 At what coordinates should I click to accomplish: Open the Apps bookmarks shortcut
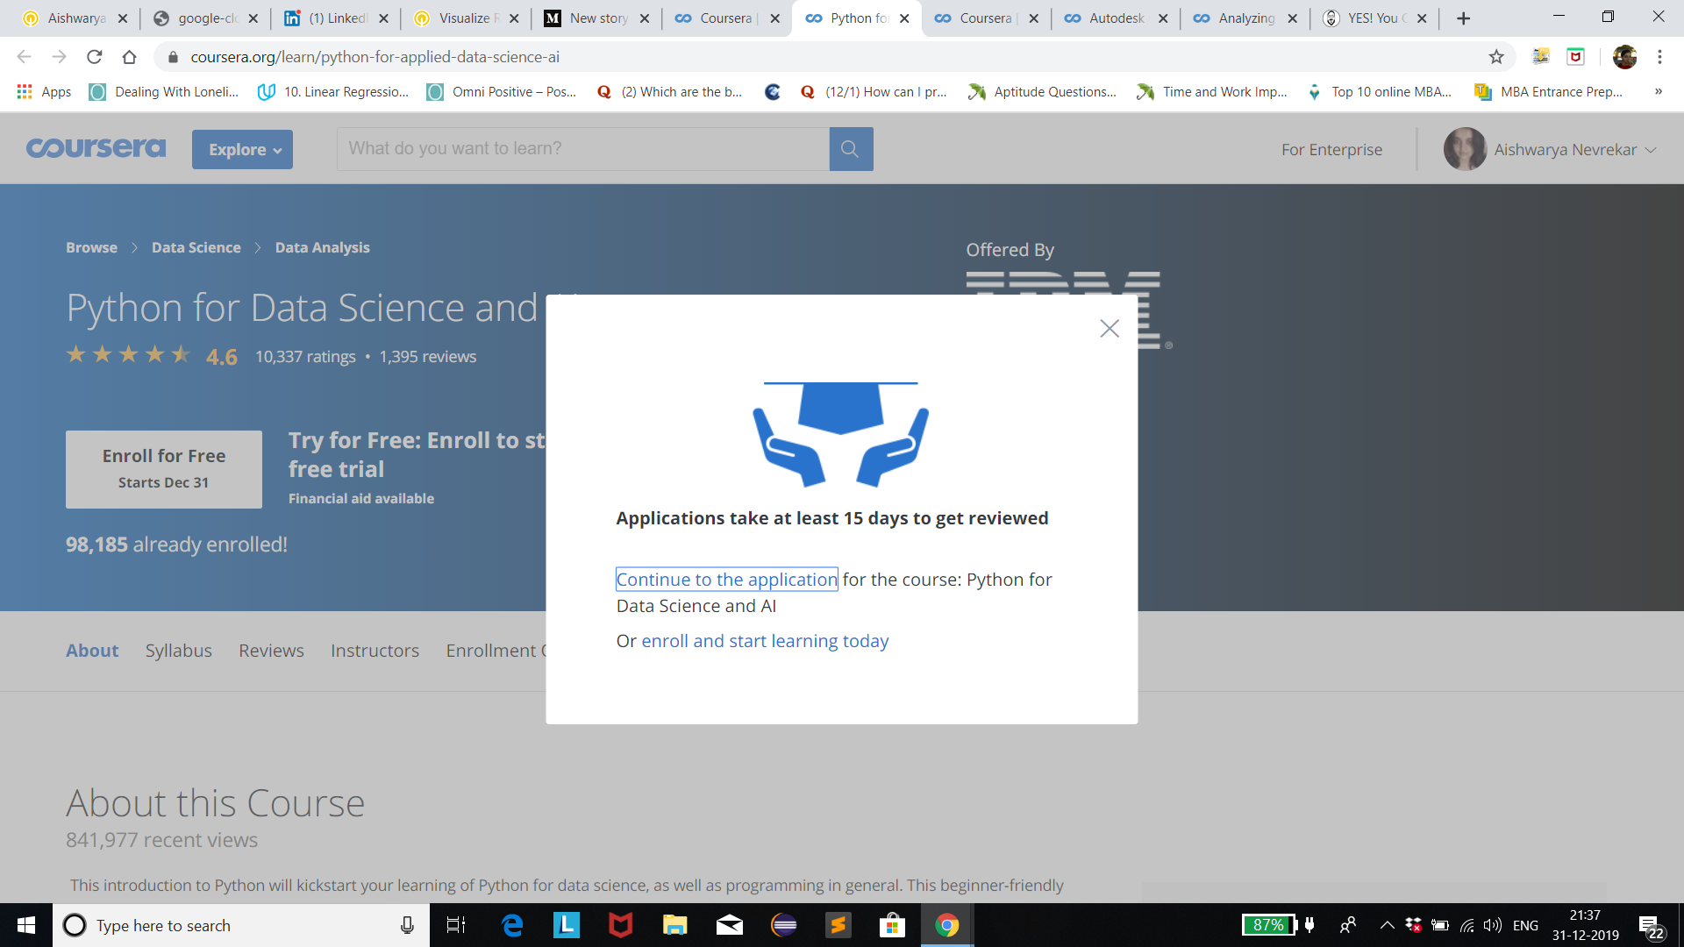click(44, 92)
